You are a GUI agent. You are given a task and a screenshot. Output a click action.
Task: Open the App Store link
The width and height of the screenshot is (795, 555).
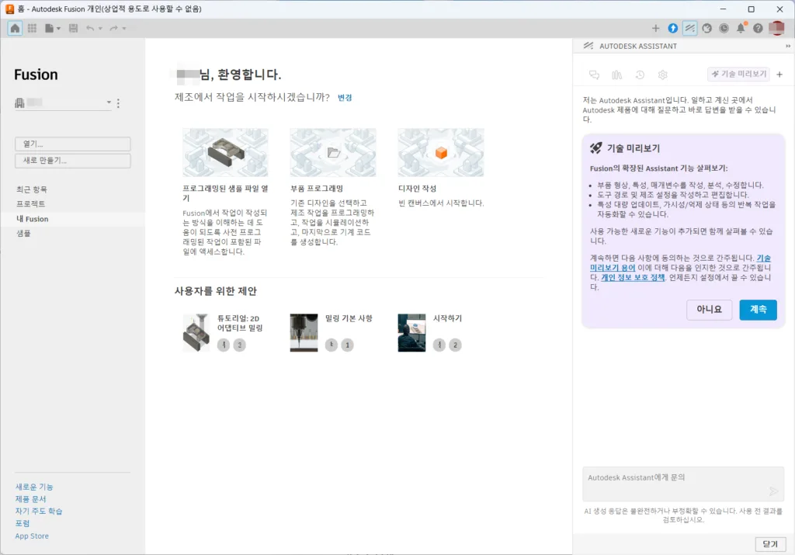32,536
